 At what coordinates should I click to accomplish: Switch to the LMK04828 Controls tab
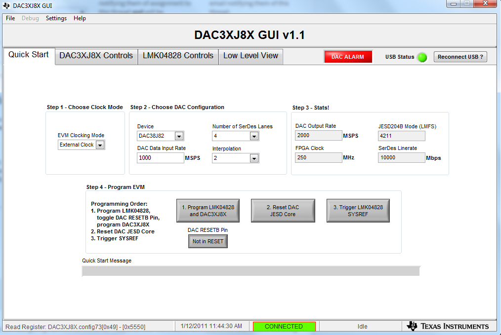178,56
